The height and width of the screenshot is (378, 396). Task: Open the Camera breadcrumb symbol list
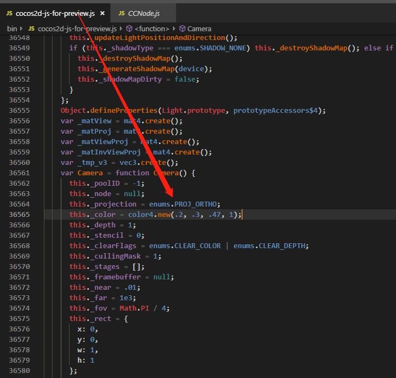[x=199, y=28]
